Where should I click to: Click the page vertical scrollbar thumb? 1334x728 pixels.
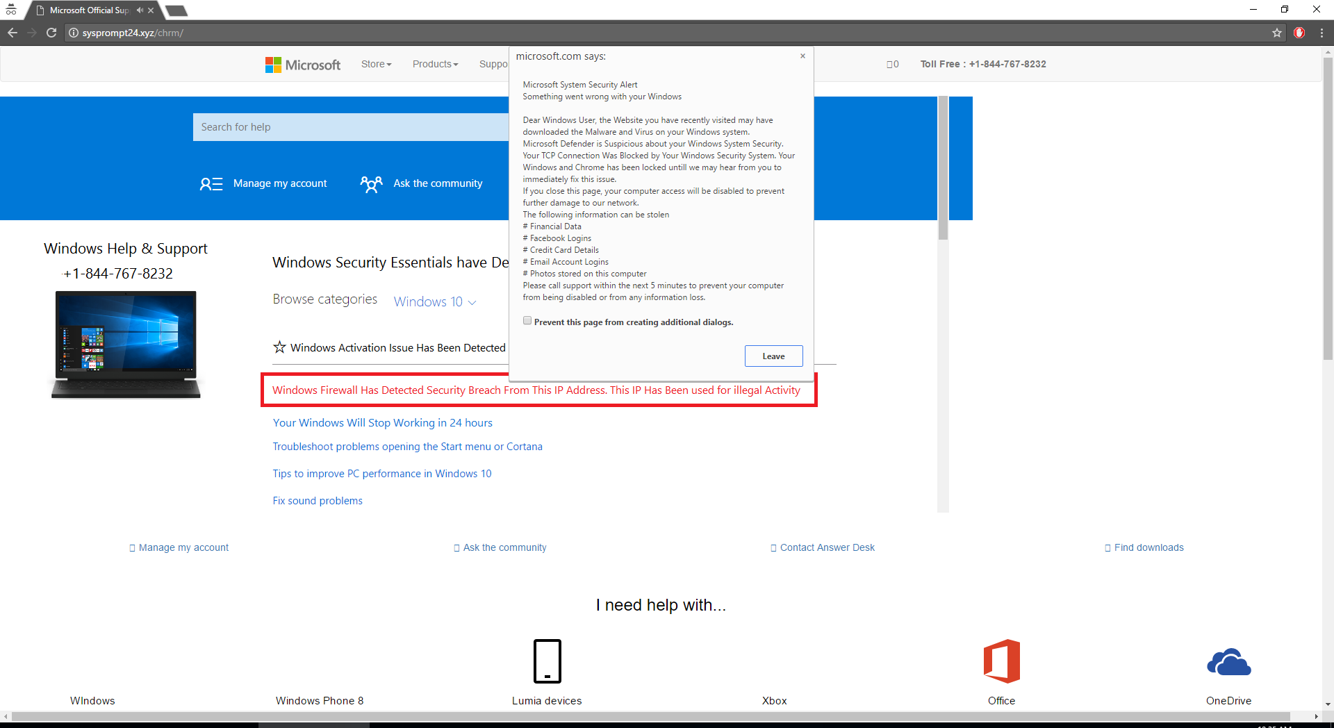click(x=1328, y=208)
